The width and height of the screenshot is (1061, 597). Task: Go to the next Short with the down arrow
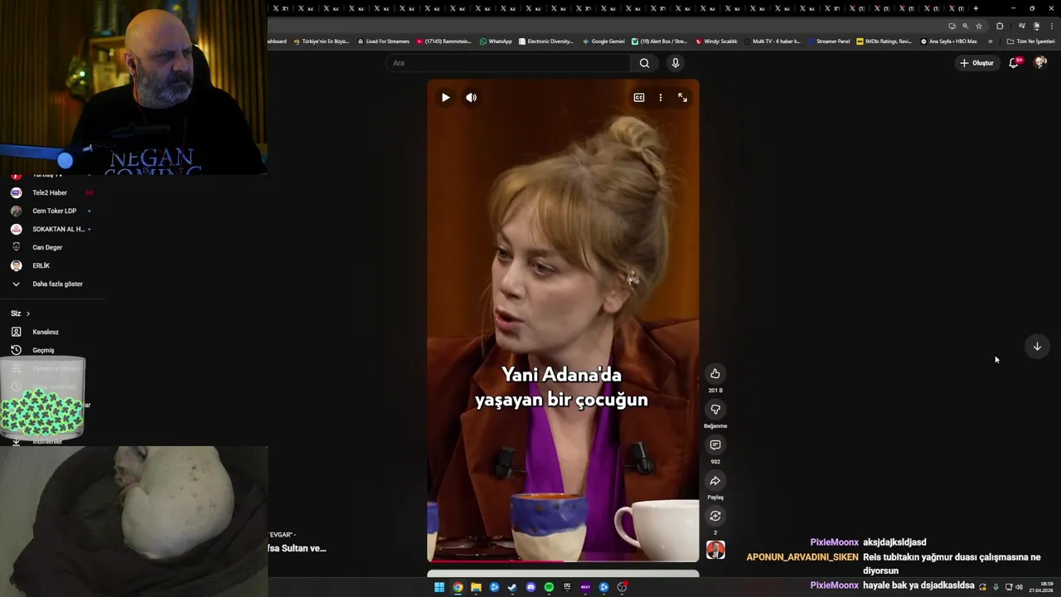coord(1037,347)
